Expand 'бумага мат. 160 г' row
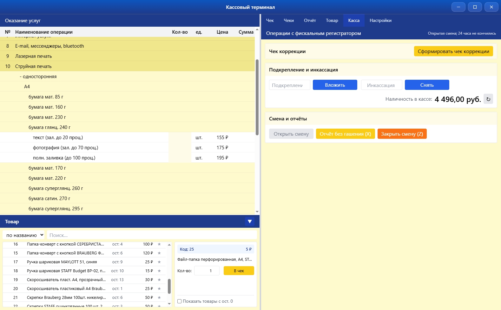This screenshot has width=501, height=310. tap(127, 107)
